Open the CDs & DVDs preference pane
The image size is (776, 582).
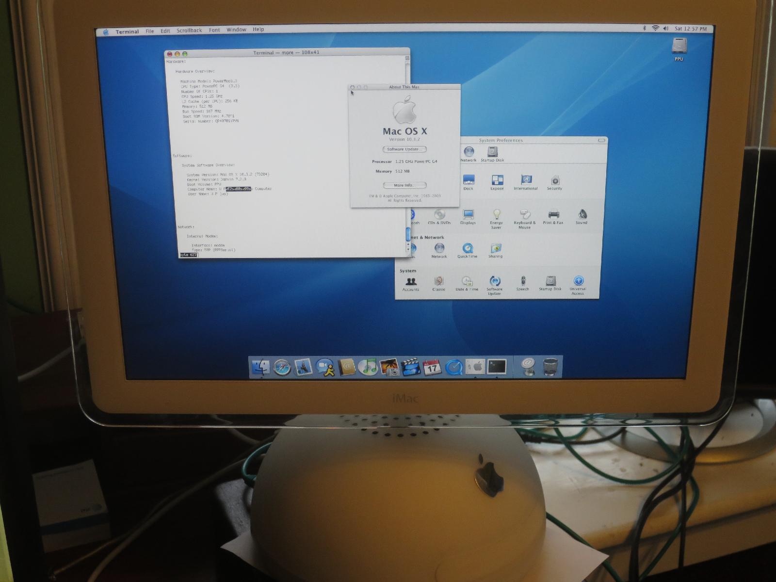[439, 217]
